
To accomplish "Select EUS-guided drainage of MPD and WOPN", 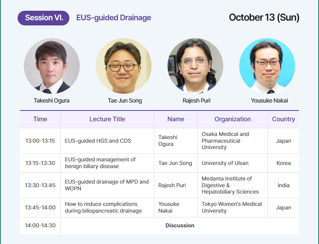I will point(107,185).
